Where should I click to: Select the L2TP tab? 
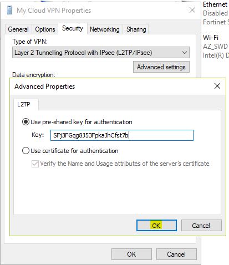tap(24, 104)
